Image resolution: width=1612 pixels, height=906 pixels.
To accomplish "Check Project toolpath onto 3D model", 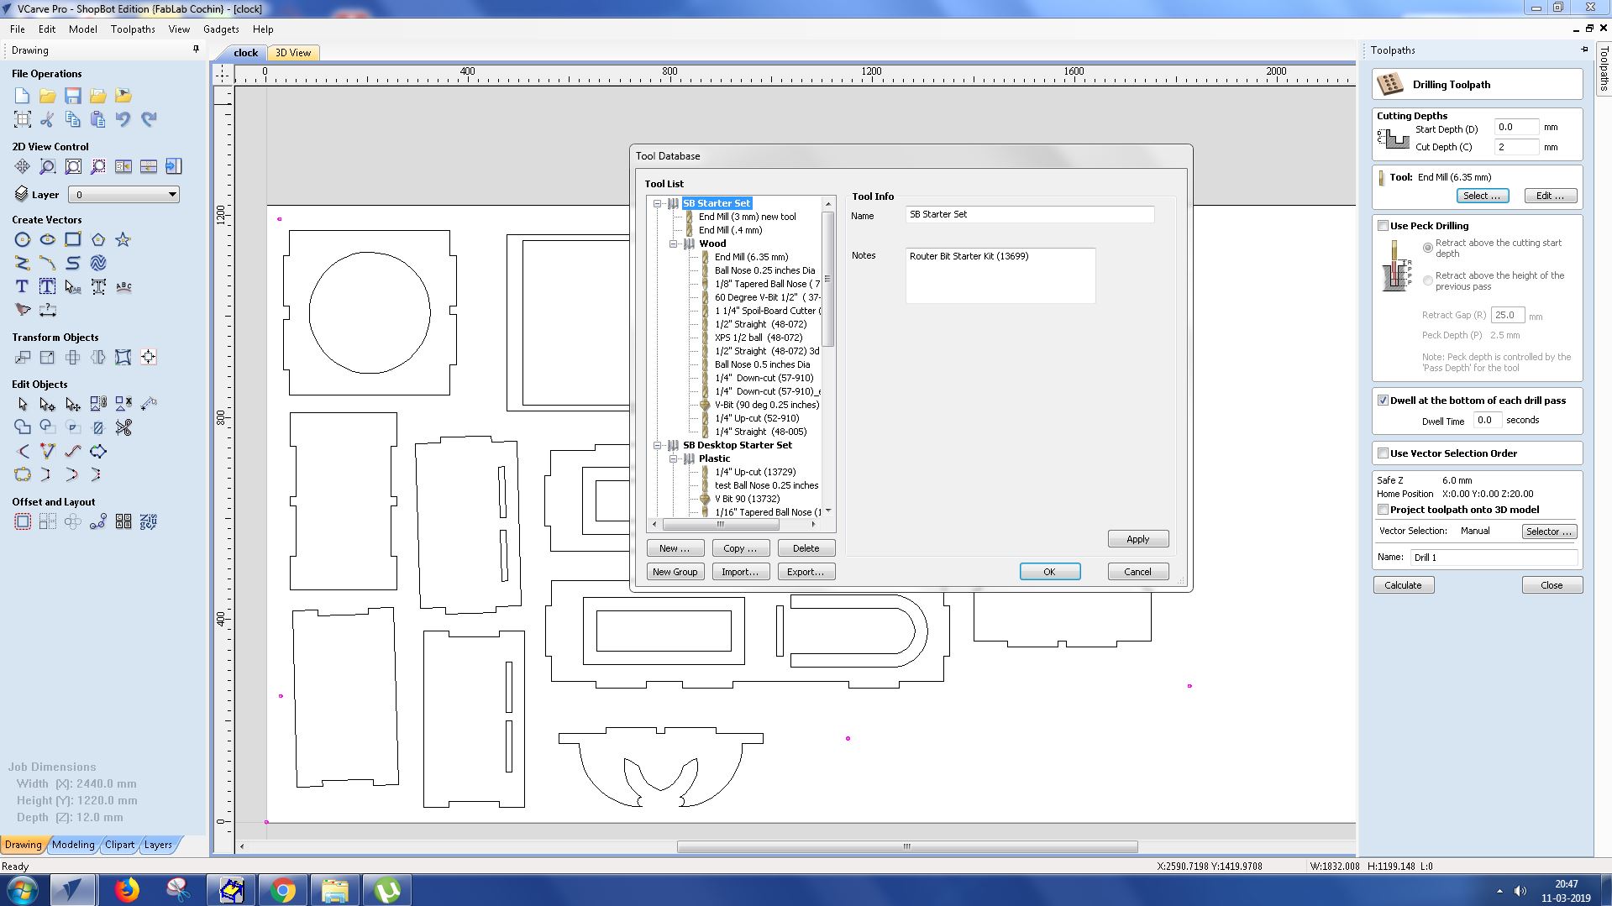I will 1383,510.
